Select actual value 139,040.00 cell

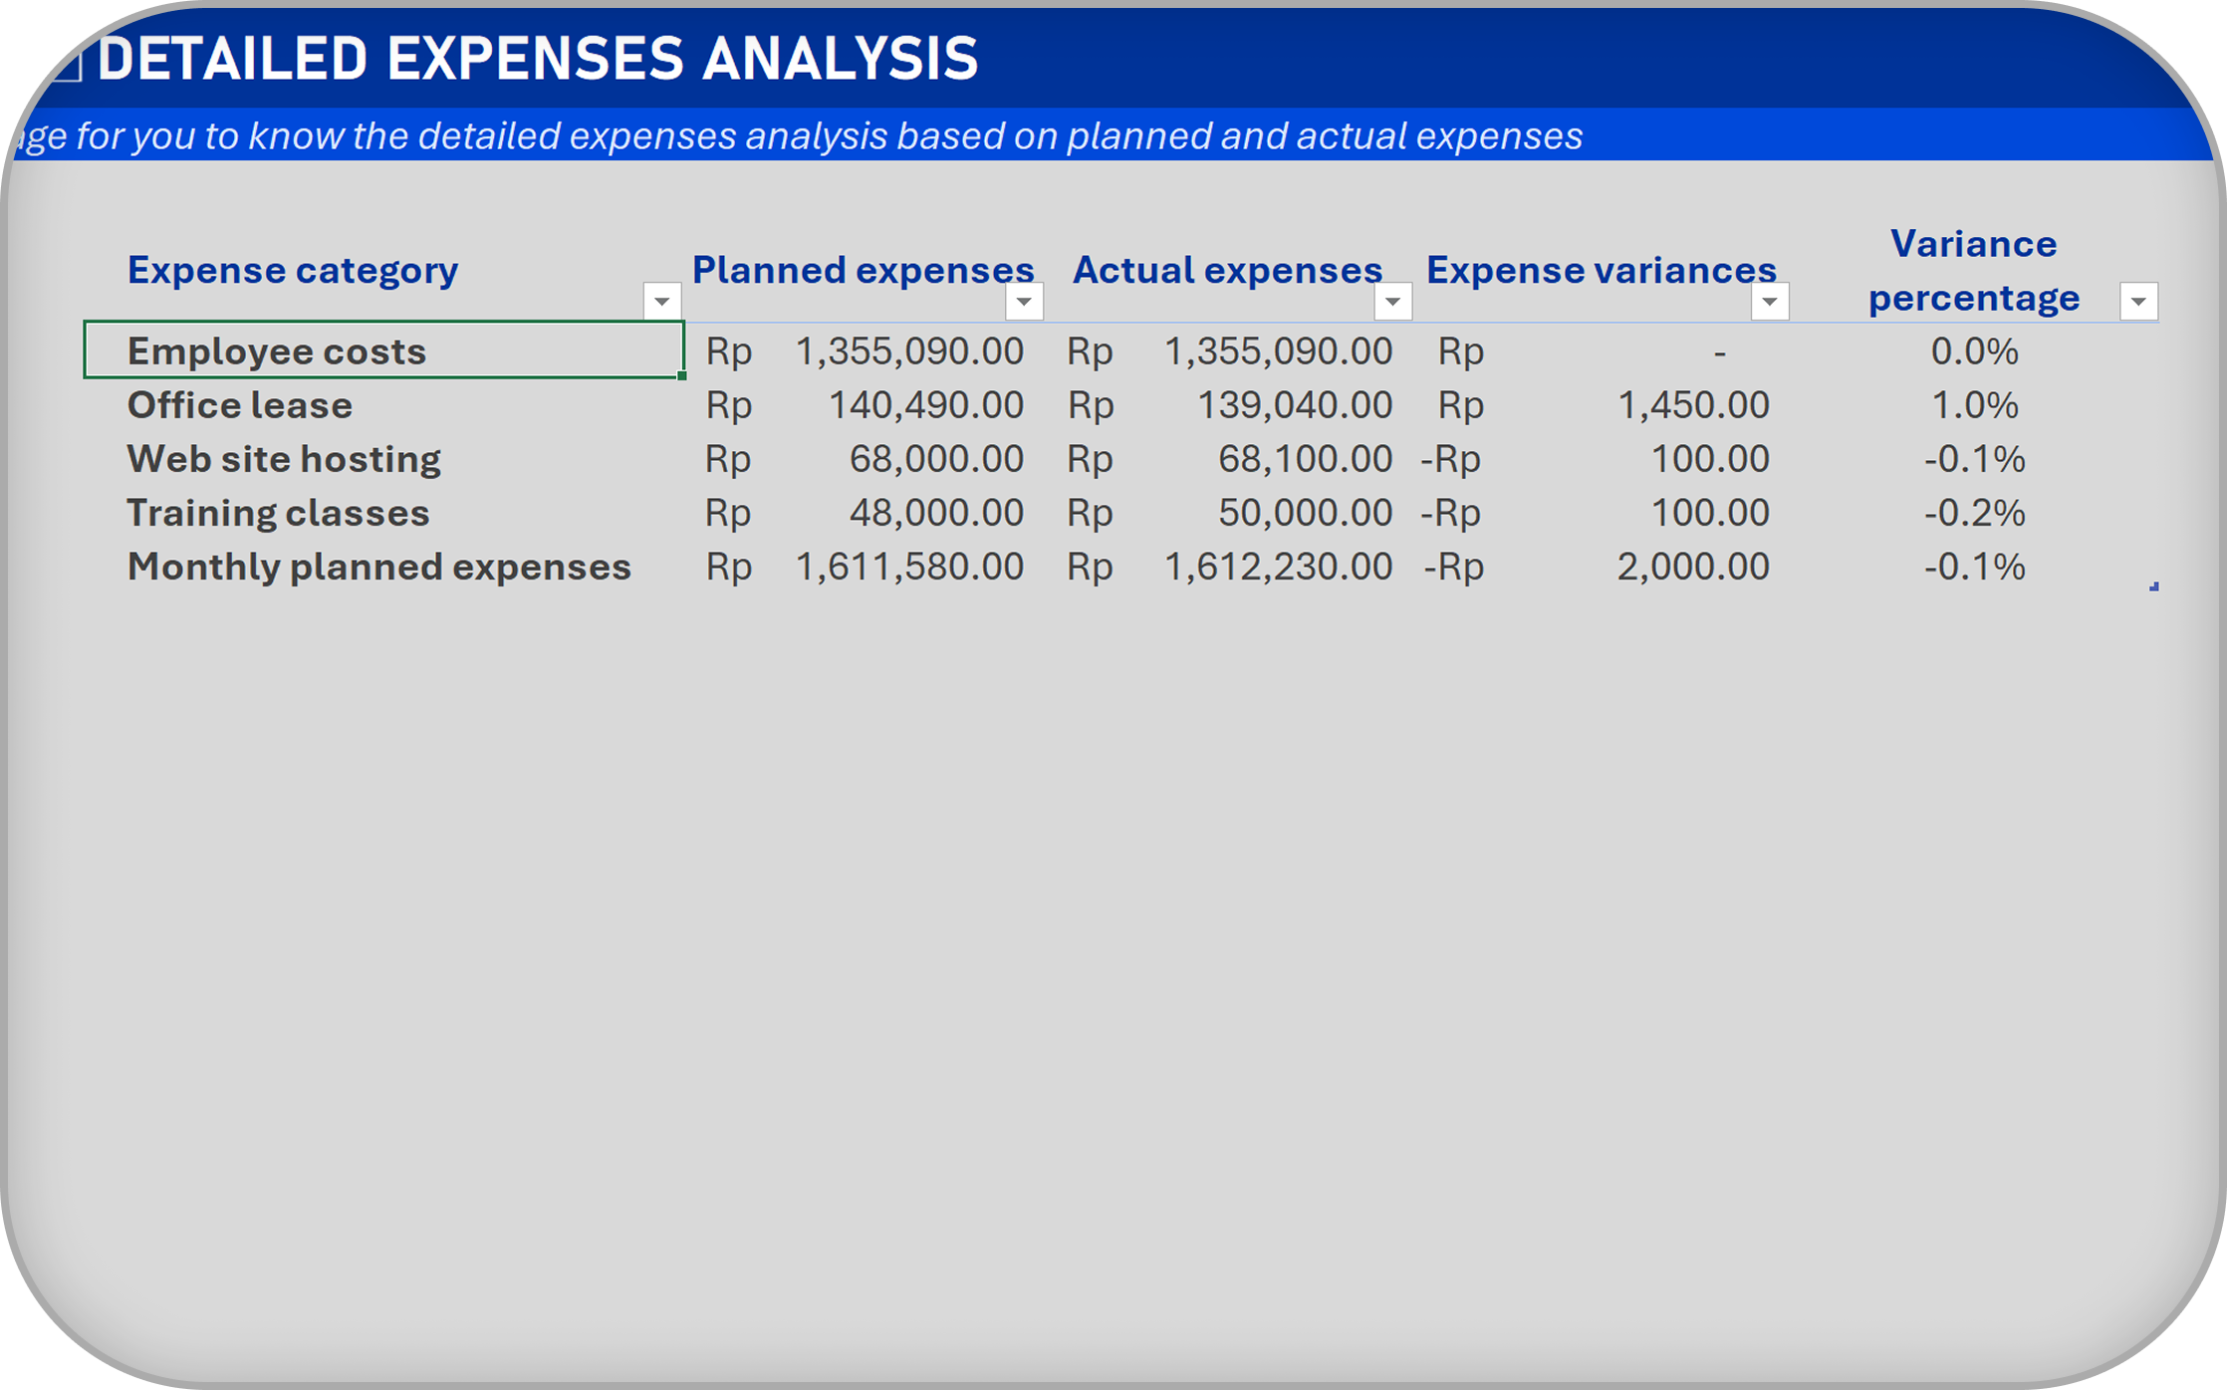tap(1294, 405)
